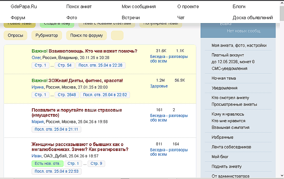Image resolution: width=284 pixels, height=179 pixels.
Task: Go to page Стр. 2848 of ЗОЖная topic
Action: coord(67,95)
